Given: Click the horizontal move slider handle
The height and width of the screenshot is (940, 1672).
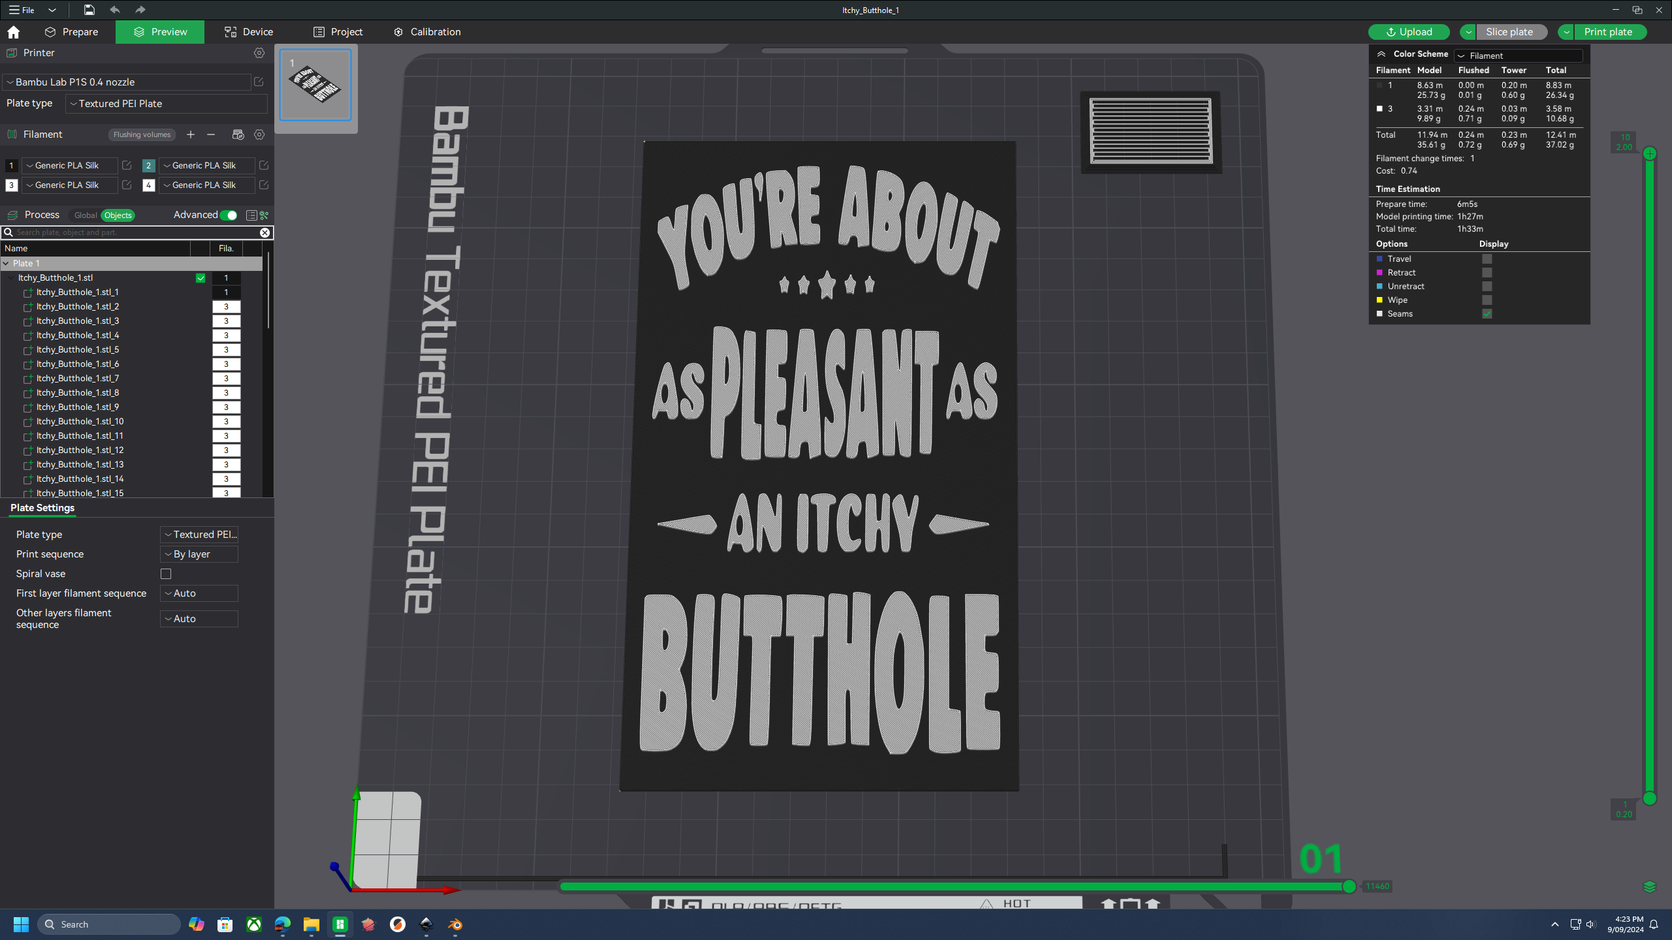Looking at the screenshot, I should [x=1349, y=886].
